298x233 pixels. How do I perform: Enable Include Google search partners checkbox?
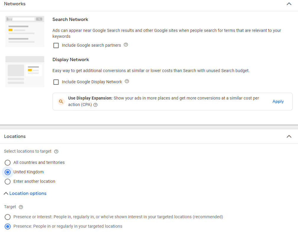click(x=56, y=45)
